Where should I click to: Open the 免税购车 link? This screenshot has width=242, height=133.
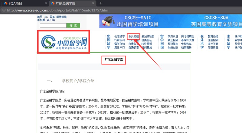pyautogui.click(x=186, y=44)
